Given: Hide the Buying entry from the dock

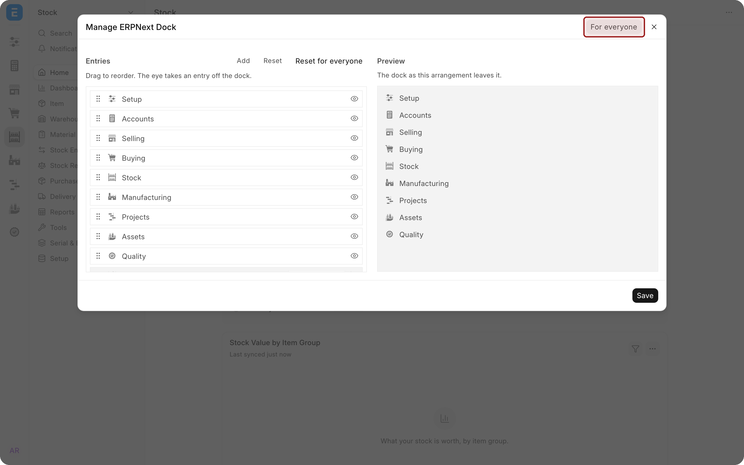Looking at the screenshot, I should pyautogui.click(x=354, y=158).
